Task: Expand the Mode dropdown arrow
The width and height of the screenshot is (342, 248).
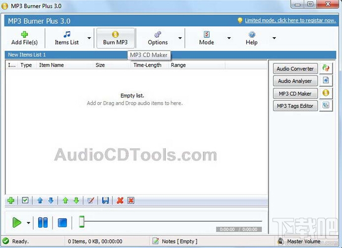Action: coord(229,38)
